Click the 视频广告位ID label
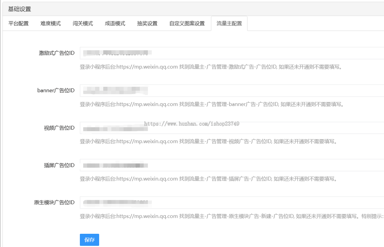 pos(59,128)
